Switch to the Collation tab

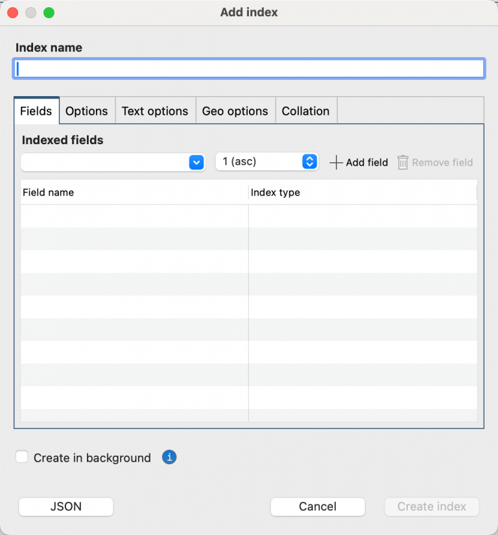point(305,110)
